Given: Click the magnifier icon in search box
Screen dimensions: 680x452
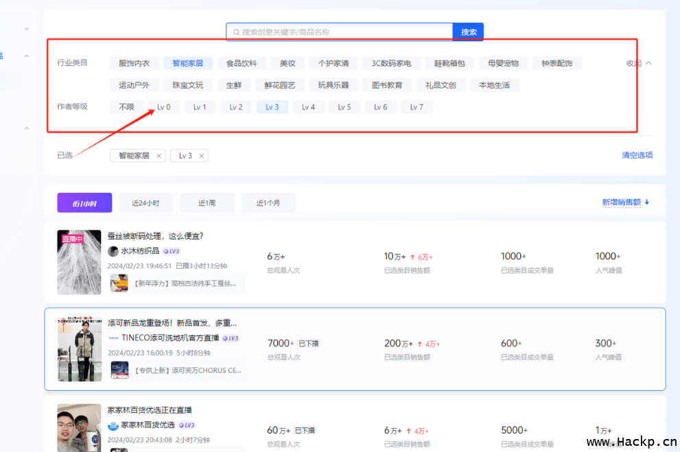Looking at the screenshot, I should (x=236, y=32).
